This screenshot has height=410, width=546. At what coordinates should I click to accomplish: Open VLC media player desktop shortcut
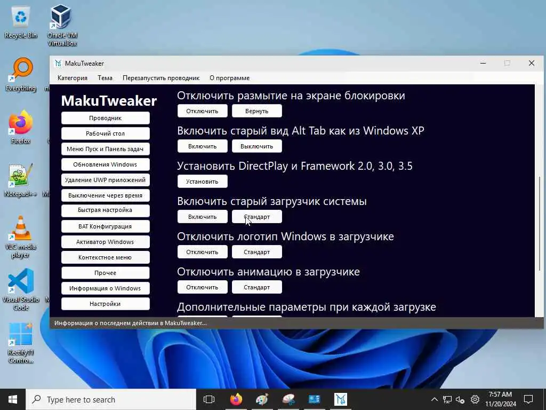[x=21, y=237]
